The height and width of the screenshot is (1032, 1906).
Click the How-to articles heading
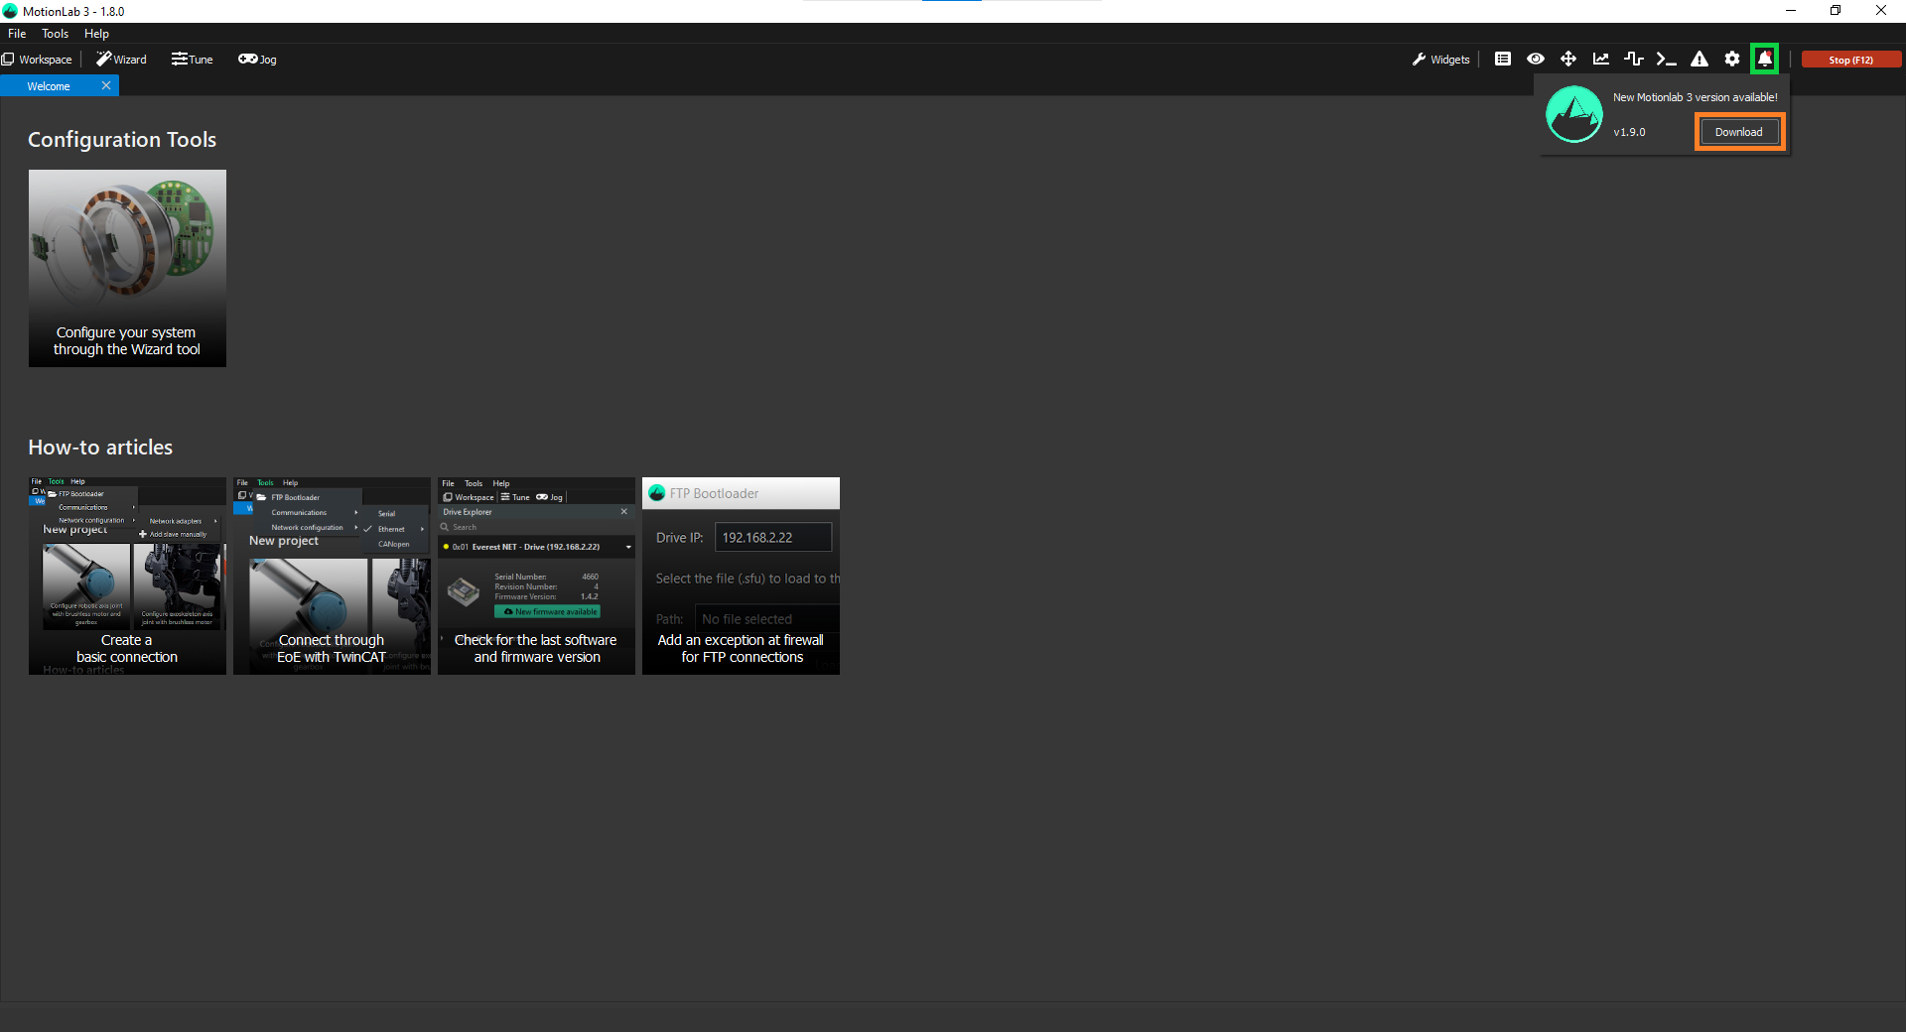click(x=100, y=448)
